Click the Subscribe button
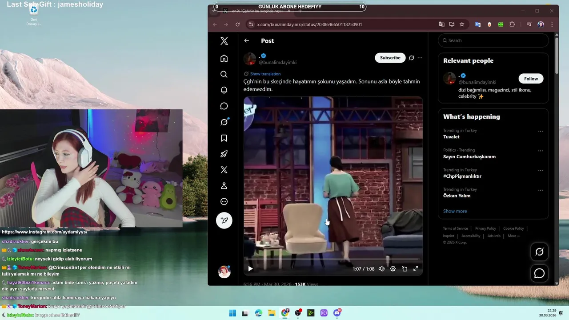569x320 pixels. tap(390, 58)
